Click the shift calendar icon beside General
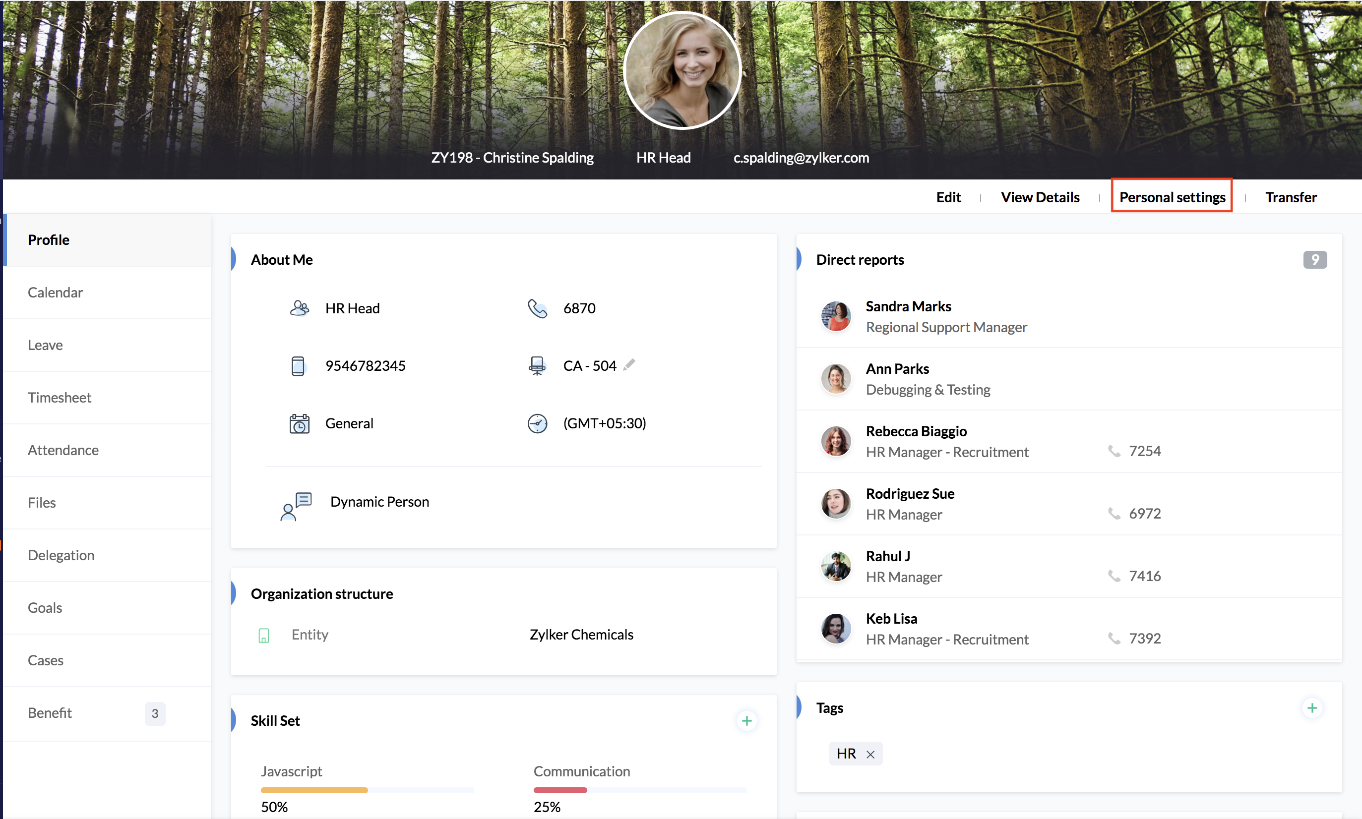This screenshot has width=1362, height=819. [299, 423]
